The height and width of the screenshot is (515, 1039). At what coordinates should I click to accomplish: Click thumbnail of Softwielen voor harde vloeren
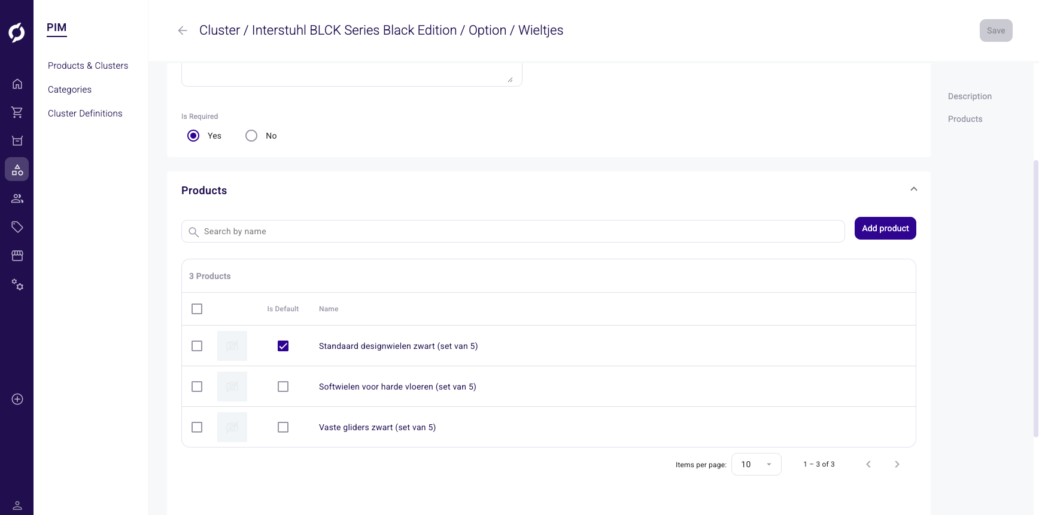[232, 387]
